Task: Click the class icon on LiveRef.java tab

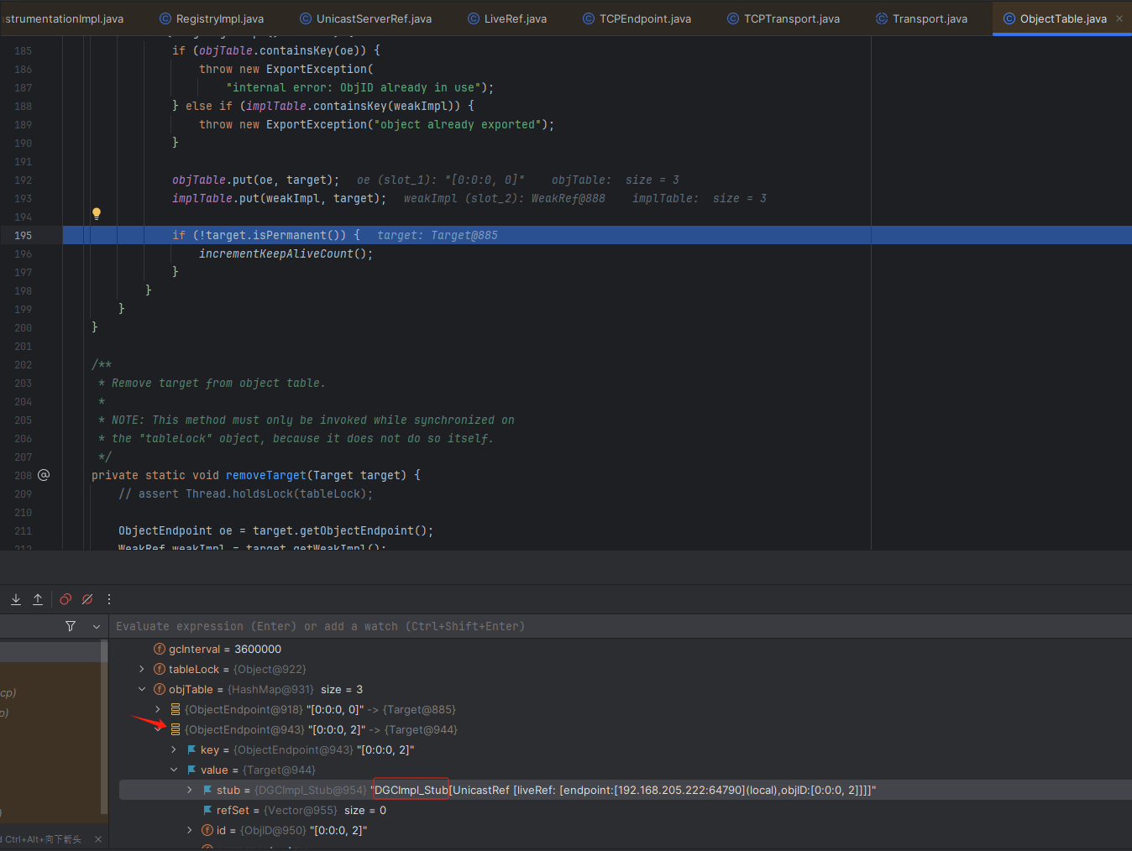Action: click(x=474, y=18)
